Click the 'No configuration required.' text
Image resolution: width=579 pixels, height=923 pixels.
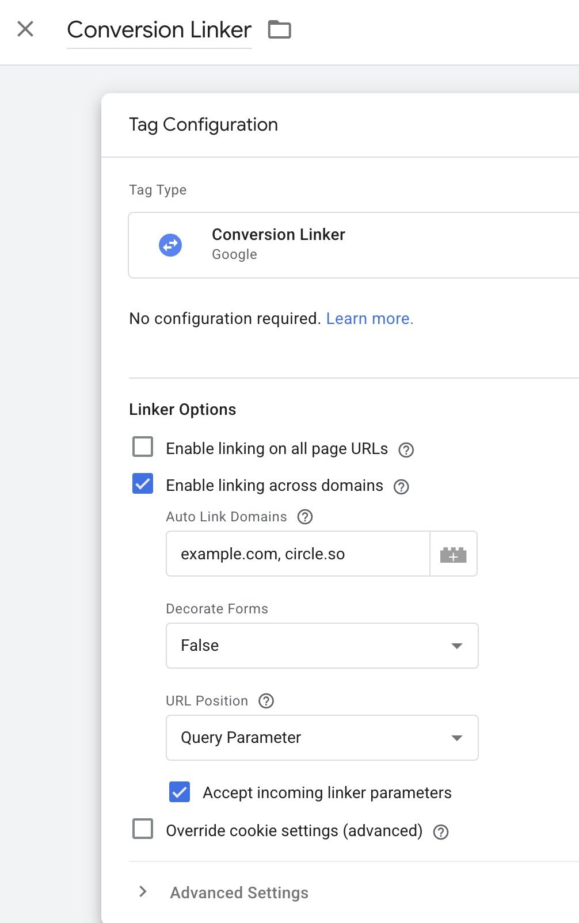(224, 319)
